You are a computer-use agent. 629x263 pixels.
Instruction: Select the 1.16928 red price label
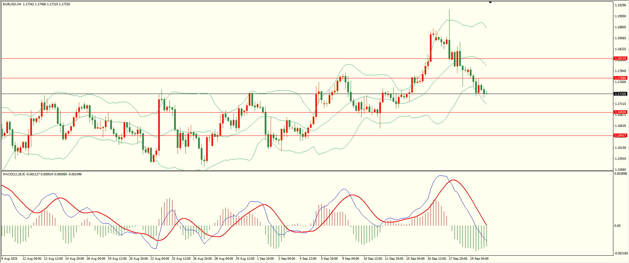point(620,112)
